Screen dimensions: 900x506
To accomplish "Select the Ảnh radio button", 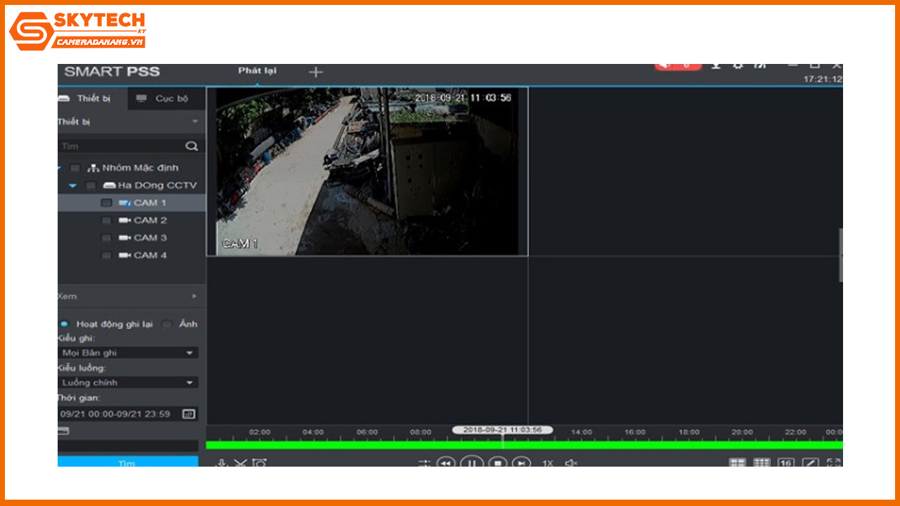I will (x=167, y=324).
